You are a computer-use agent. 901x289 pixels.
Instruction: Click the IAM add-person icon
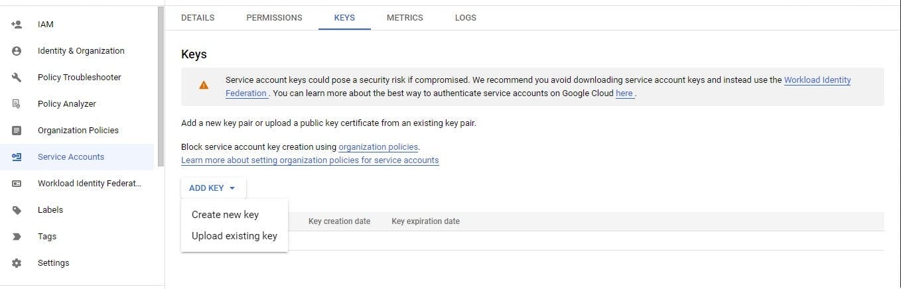tap(17, 25)
